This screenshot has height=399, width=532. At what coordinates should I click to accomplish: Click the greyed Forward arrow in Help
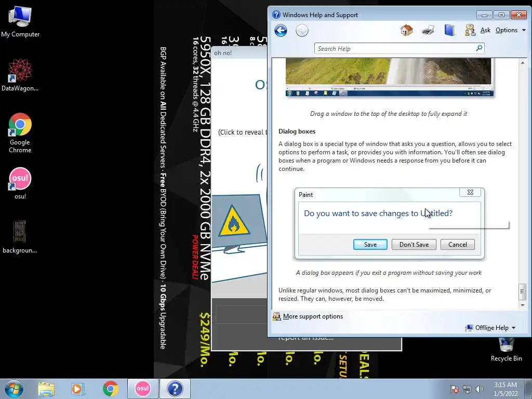pyautogui.click(x=302, y=31)
